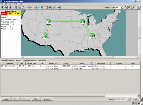Click the Create... button
The height and width of the screenshot is (105, 143).
pos(6,99)
